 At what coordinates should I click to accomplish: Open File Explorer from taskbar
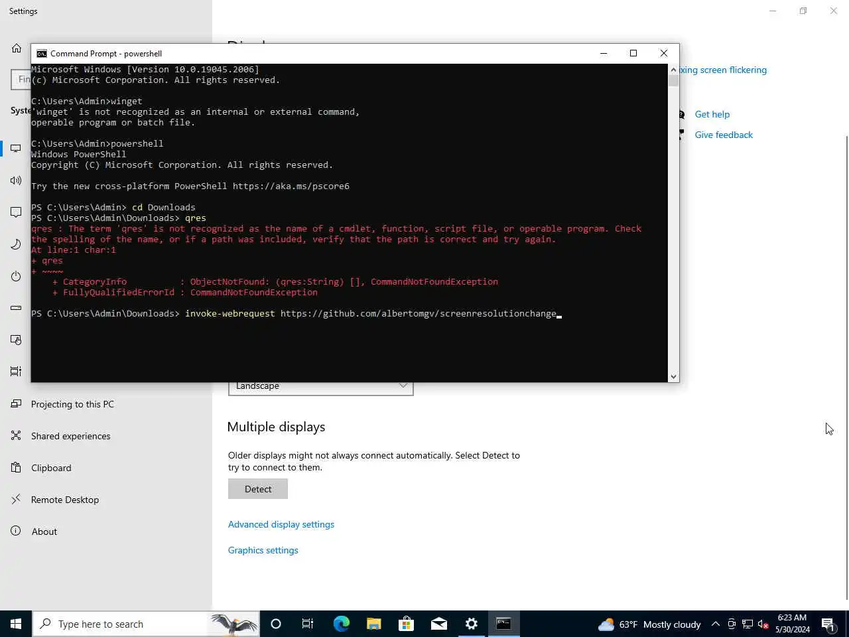point(373,624)
